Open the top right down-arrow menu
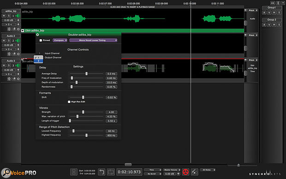286x179 pixels. point(283,3)
